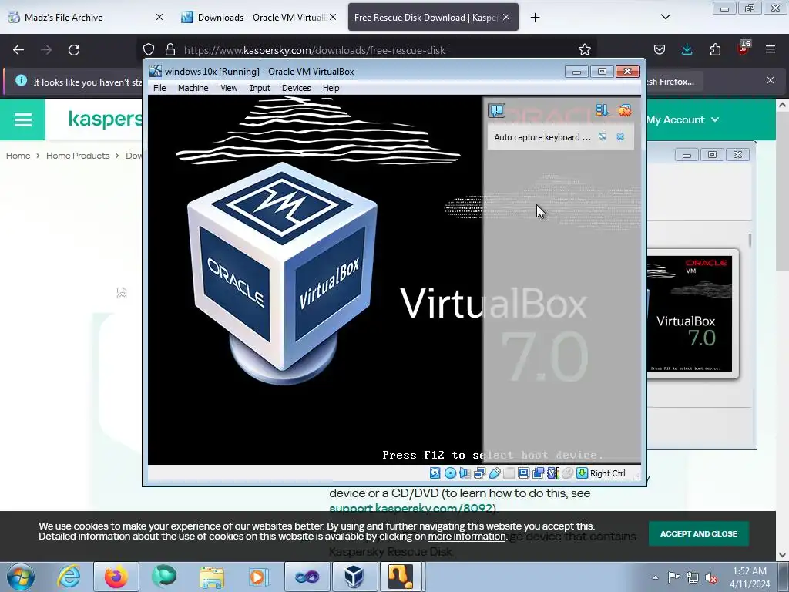Screen dimensions: 789x592
Task: Click the shared folders status bar icon
Action: [x=509, y=473]
